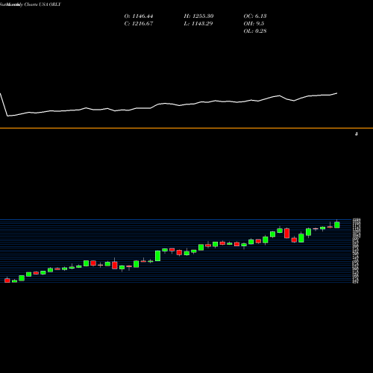Click the open price value O: 1146.44
The height and width of the screenshot is (373, 373).
(139, 16)
